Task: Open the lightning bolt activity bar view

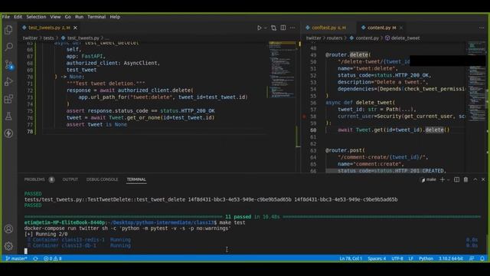Action: [x=8, y=133]
